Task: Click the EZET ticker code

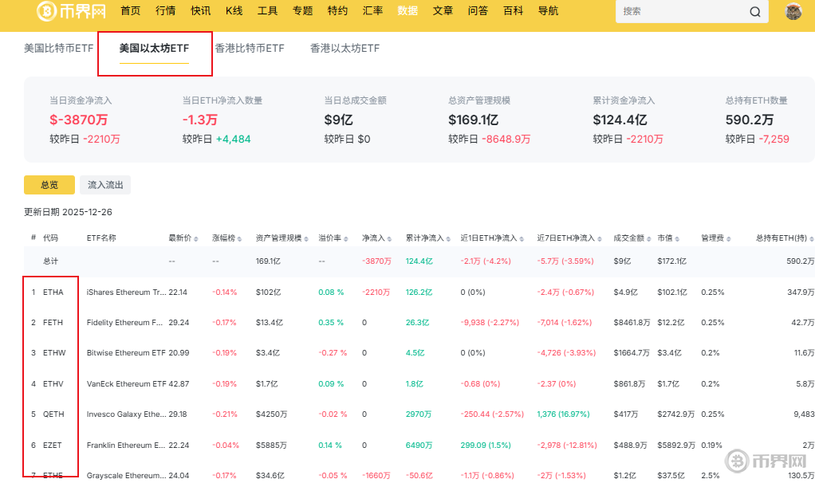Action: tap(53, 445)
